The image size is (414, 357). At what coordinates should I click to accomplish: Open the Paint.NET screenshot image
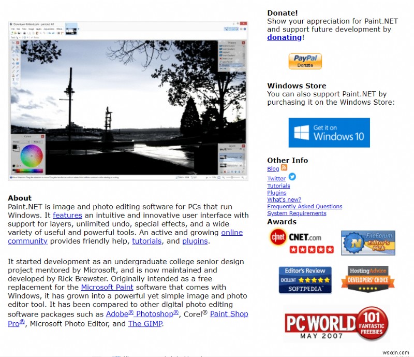128,101
